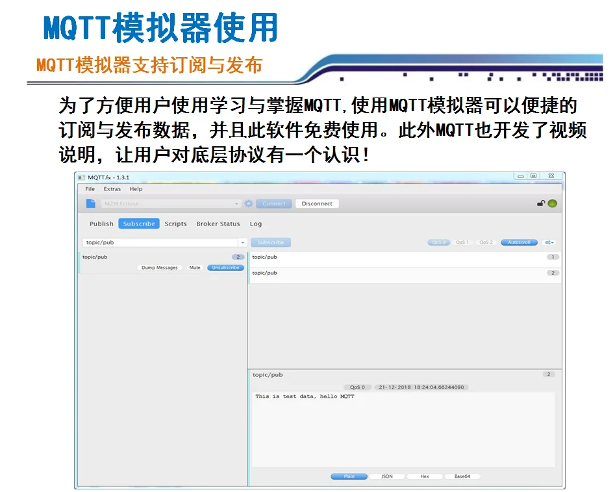615x492 pixels.
Task: Close the MQTT.fx window
Action: tap(551, 176)
